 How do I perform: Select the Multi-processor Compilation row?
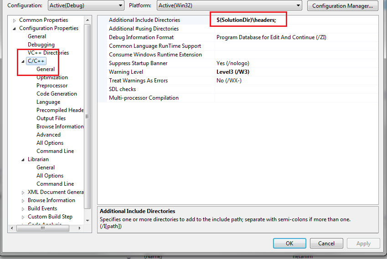tap(238, 97)
